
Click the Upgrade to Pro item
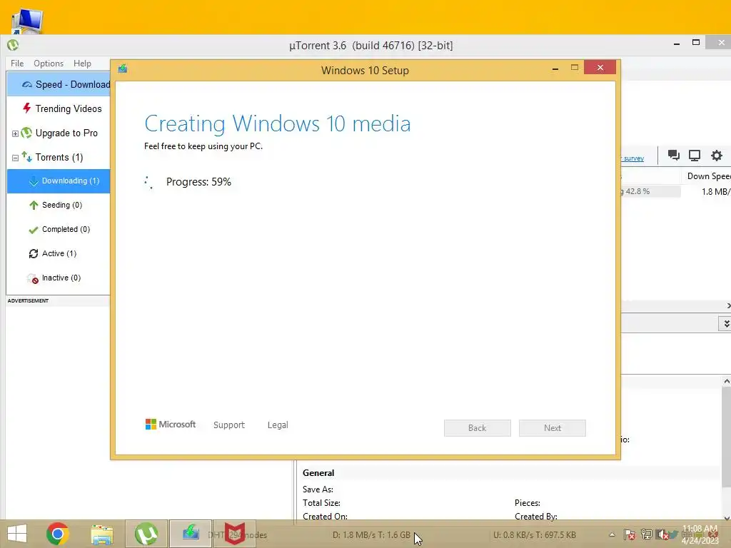pyautogui.click(x=66, y=133)
